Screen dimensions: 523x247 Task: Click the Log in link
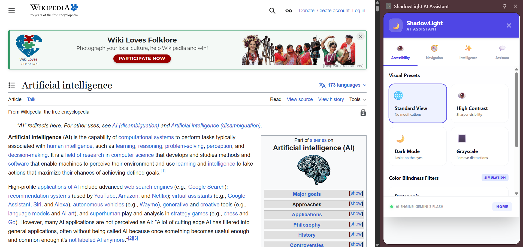click(x=358, y=11)
